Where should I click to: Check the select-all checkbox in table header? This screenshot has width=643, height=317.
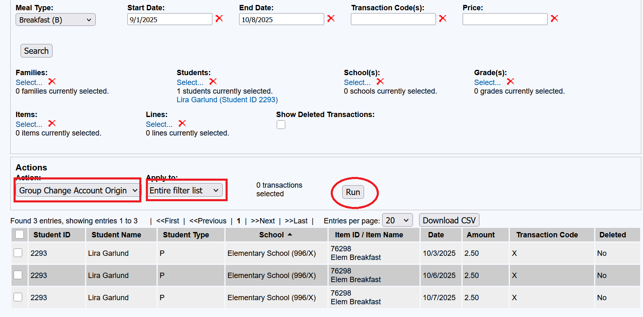tap(19, 234)
